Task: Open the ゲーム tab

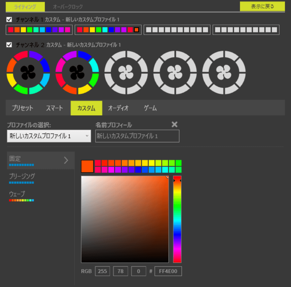Action: click(150, 108)
